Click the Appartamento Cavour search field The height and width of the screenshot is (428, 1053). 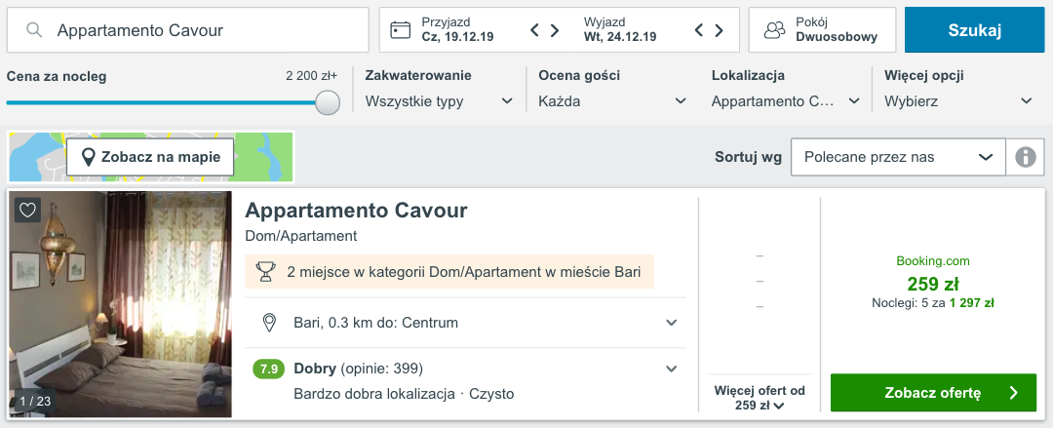click(x=195, y=30)
